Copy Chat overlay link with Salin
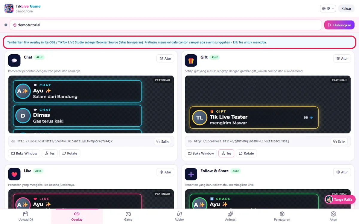 click(x=162, y=142)
